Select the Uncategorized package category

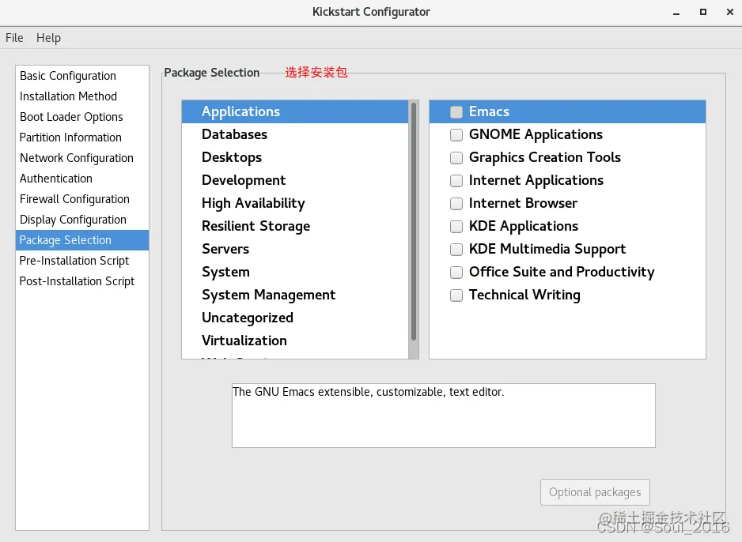coord(295,318)
